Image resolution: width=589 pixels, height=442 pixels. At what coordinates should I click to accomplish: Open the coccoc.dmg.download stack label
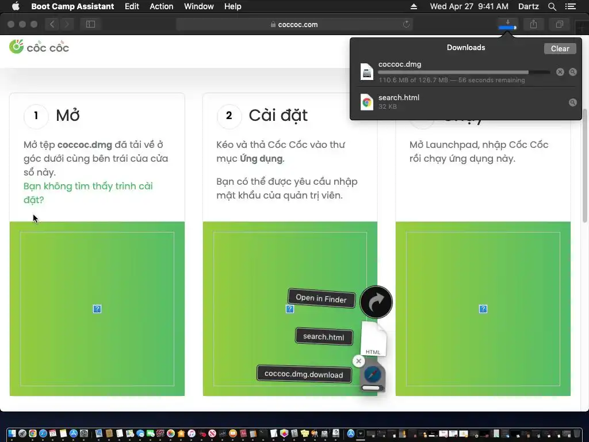click(304, 374)
